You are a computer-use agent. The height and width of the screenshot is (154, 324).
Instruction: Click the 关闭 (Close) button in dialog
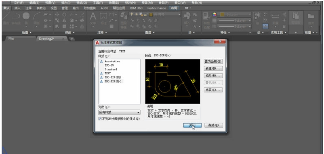click(x=192, y=125)
